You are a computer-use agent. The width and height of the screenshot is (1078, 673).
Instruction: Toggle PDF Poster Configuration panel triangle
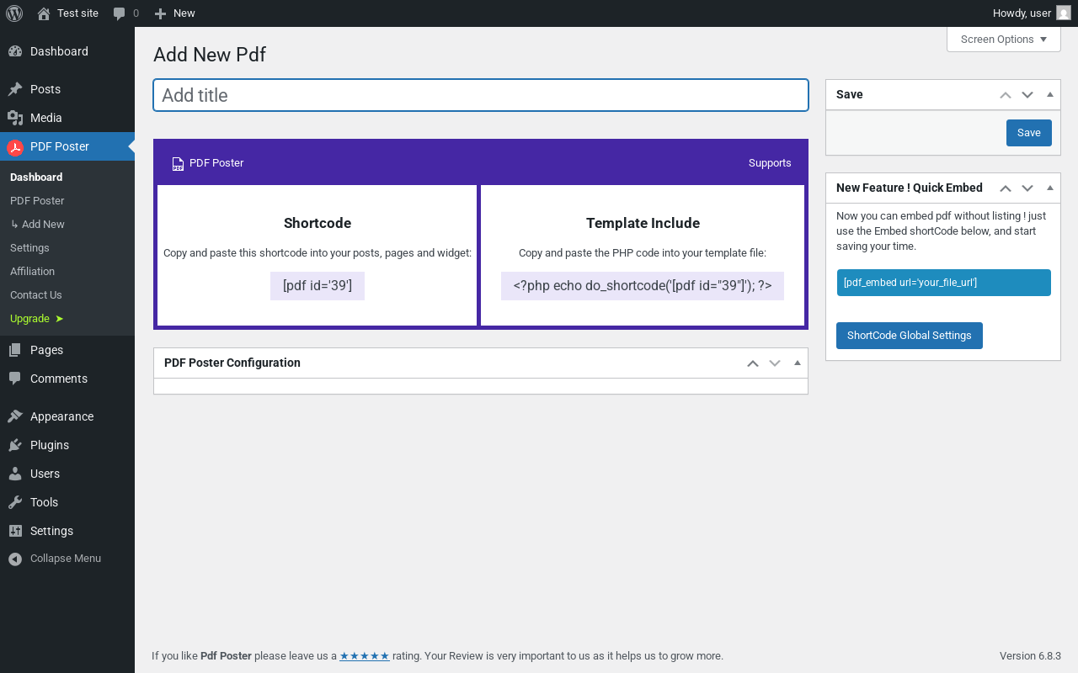tap(798, 363)
